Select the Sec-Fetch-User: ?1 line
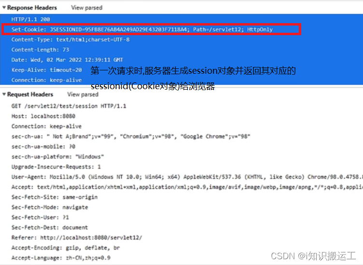This screenshot has width=363, height=265. pyautogui.click(x=40, y=217)
